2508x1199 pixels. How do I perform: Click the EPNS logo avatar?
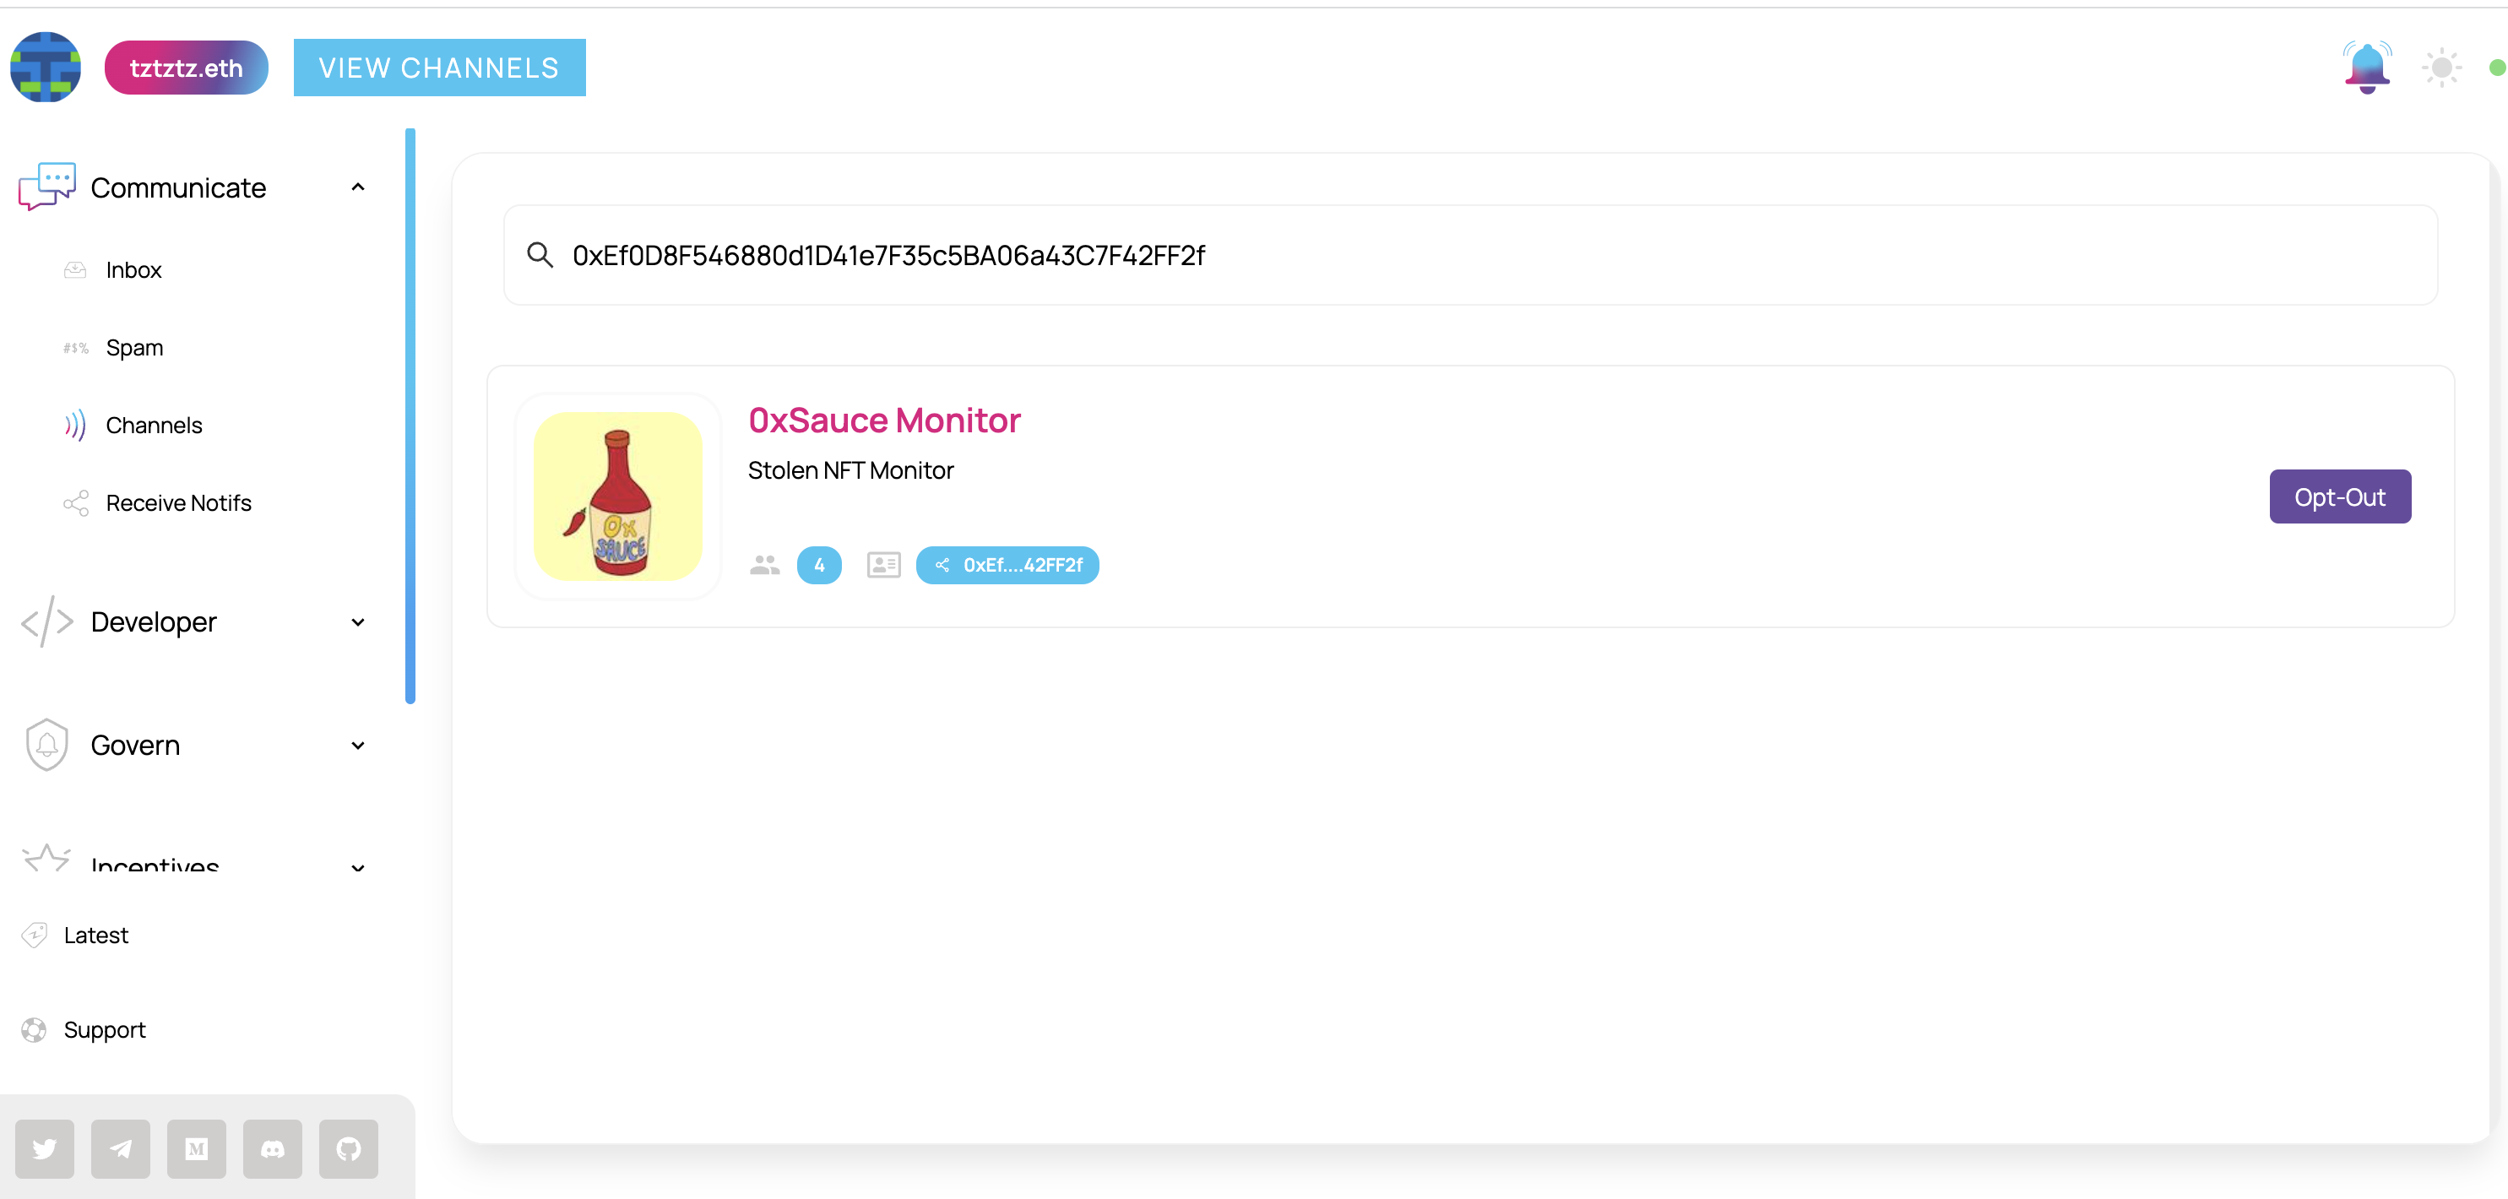(45, 68)
